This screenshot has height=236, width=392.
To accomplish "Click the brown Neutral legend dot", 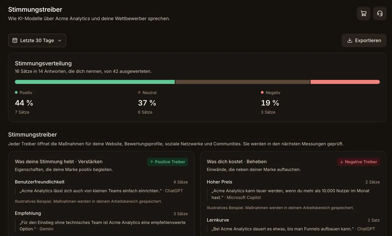I will [x=139, y=92].
